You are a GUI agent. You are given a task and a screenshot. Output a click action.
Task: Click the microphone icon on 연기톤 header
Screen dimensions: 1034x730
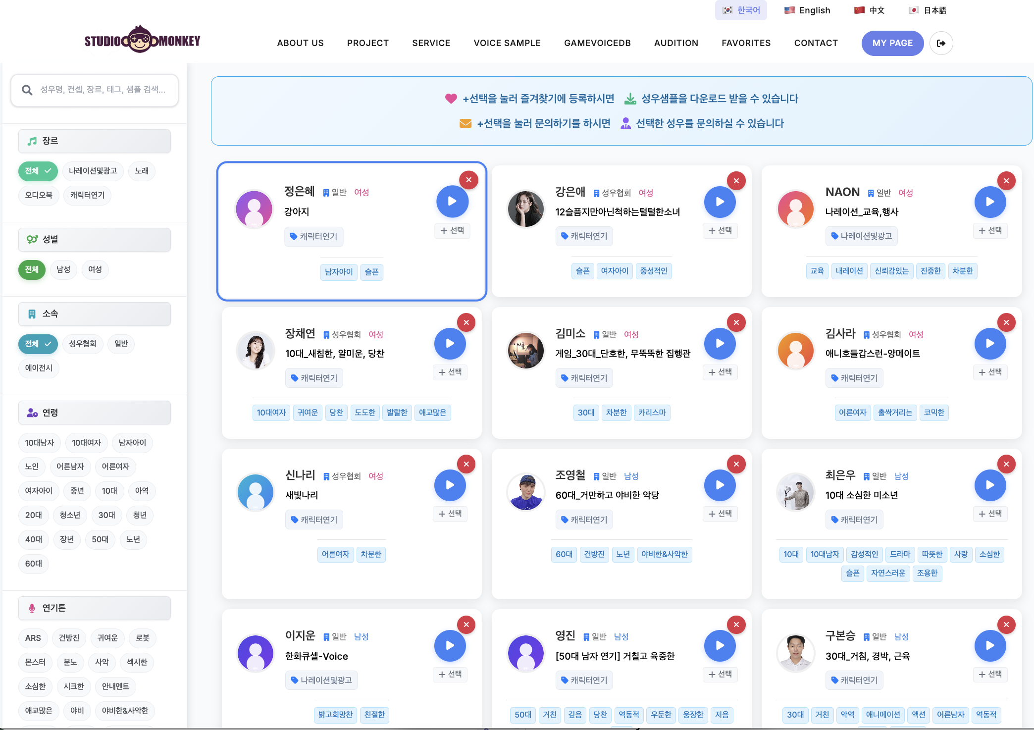tap(33, 608)
